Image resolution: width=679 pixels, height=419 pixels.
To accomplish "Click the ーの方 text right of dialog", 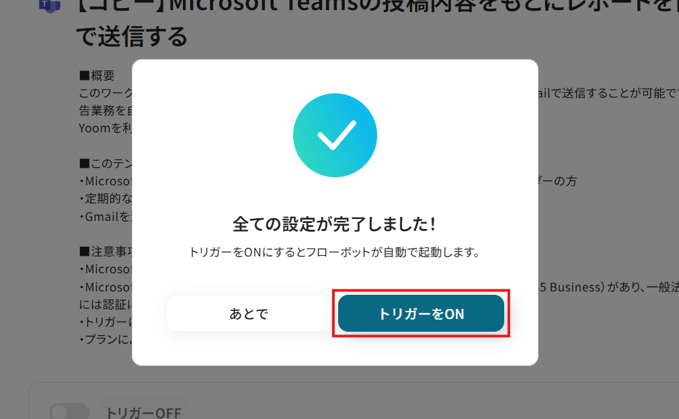I will [558, 181].
